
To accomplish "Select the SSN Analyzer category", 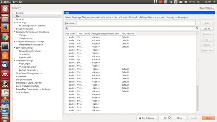I will click(22, 93).
